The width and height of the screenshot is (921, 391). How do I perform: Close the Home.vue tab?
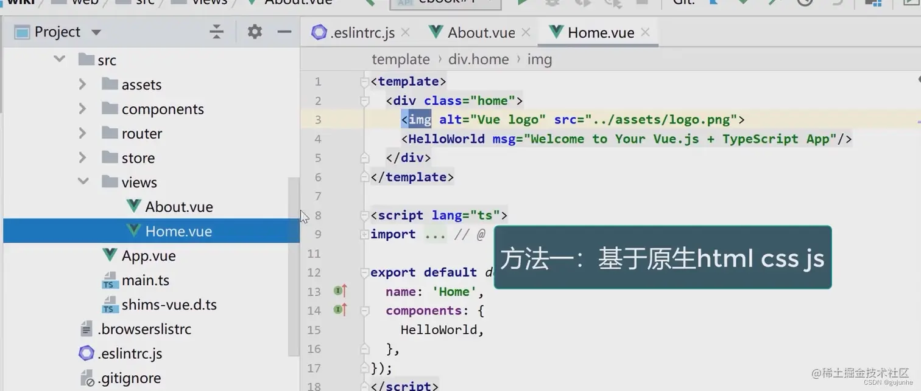coord(646,32)
